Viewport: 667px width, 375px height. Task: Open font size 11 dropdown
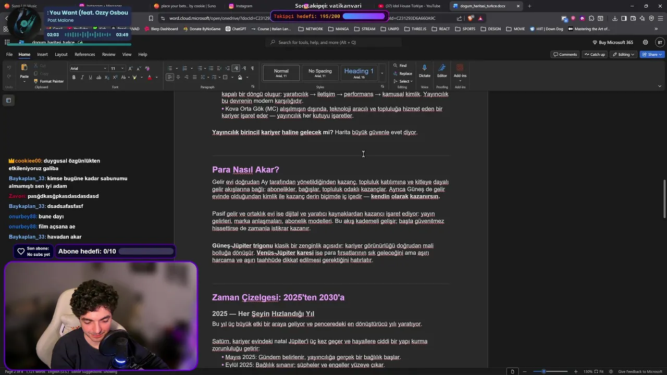pyautogui.click(x=122, y=68)
